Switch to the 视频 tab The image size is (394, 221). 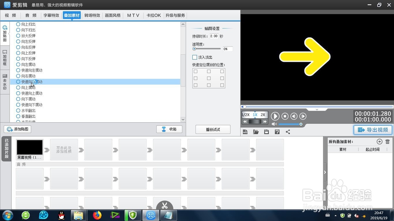pos(10,15)
